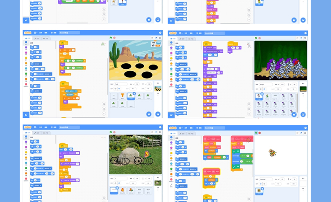Toggle show-sprite eye in caterpillar project window
This screenshot has height=202, width=331.
pos(116,183)
